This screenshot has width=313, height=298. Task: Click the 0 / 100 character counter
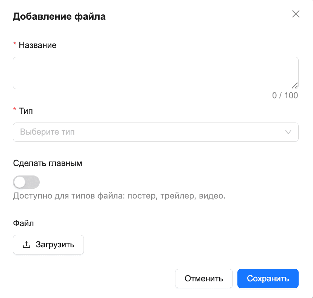pos(285,95)
